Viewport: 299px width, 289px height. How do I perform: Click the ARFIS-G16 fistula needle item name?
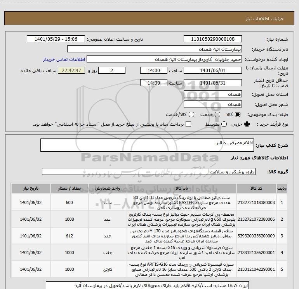coord(182,269)
